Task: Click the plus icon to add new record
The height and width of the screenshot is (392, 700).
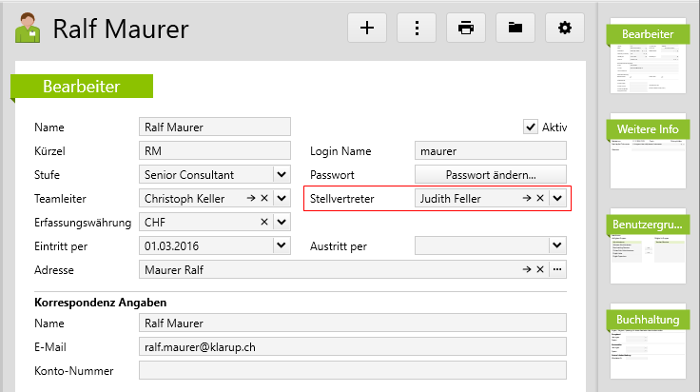Action: point(367,29)
